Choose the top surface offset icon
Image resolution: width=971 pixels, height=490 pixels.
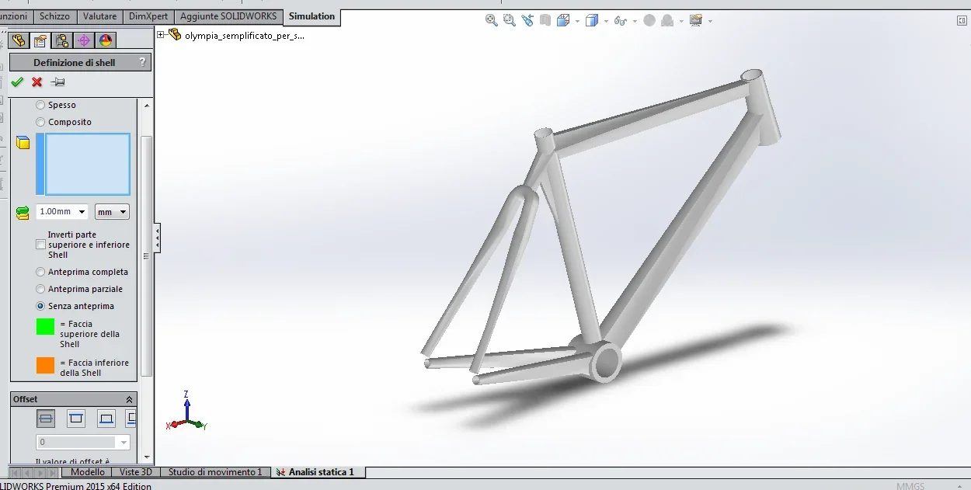[x=76, y=419]
